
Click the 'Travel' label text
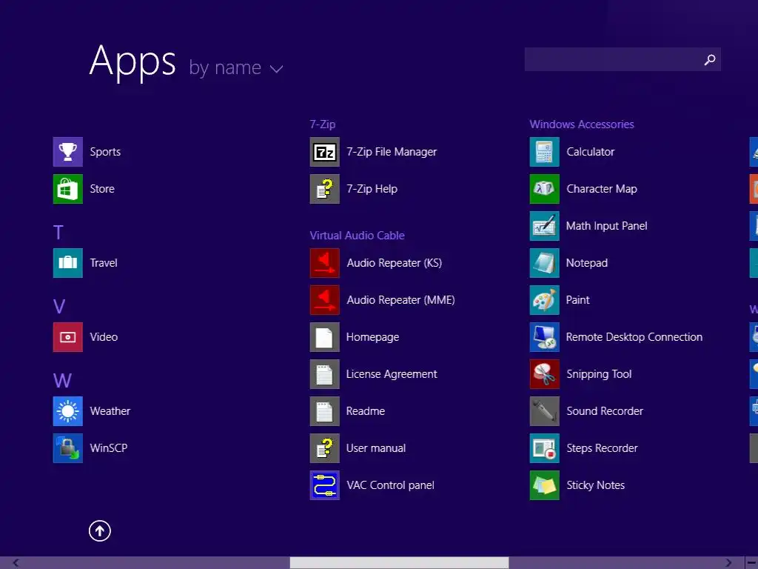104,263
